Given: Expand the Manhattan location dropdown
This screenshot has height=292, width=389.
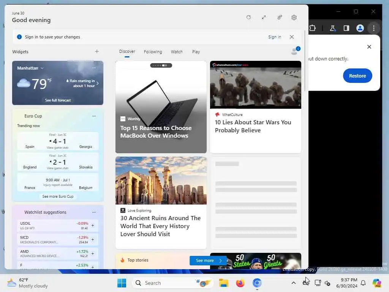Looking at the screenshot, I should click(42, 68).
